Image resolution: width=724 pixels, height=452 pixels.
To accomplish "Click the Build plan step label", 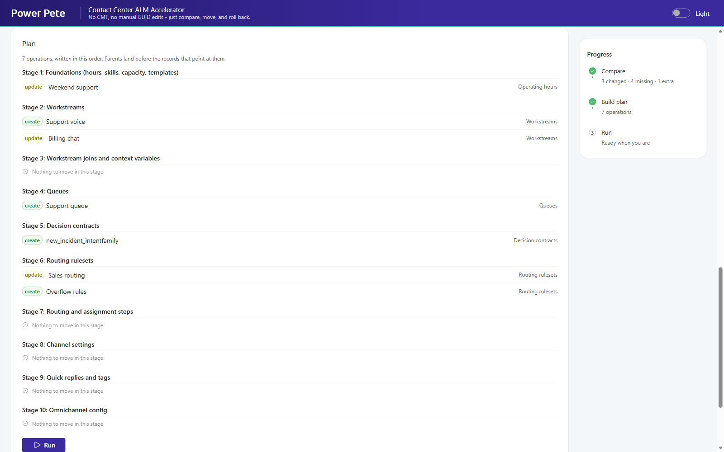I will click(x=614, y=102).
